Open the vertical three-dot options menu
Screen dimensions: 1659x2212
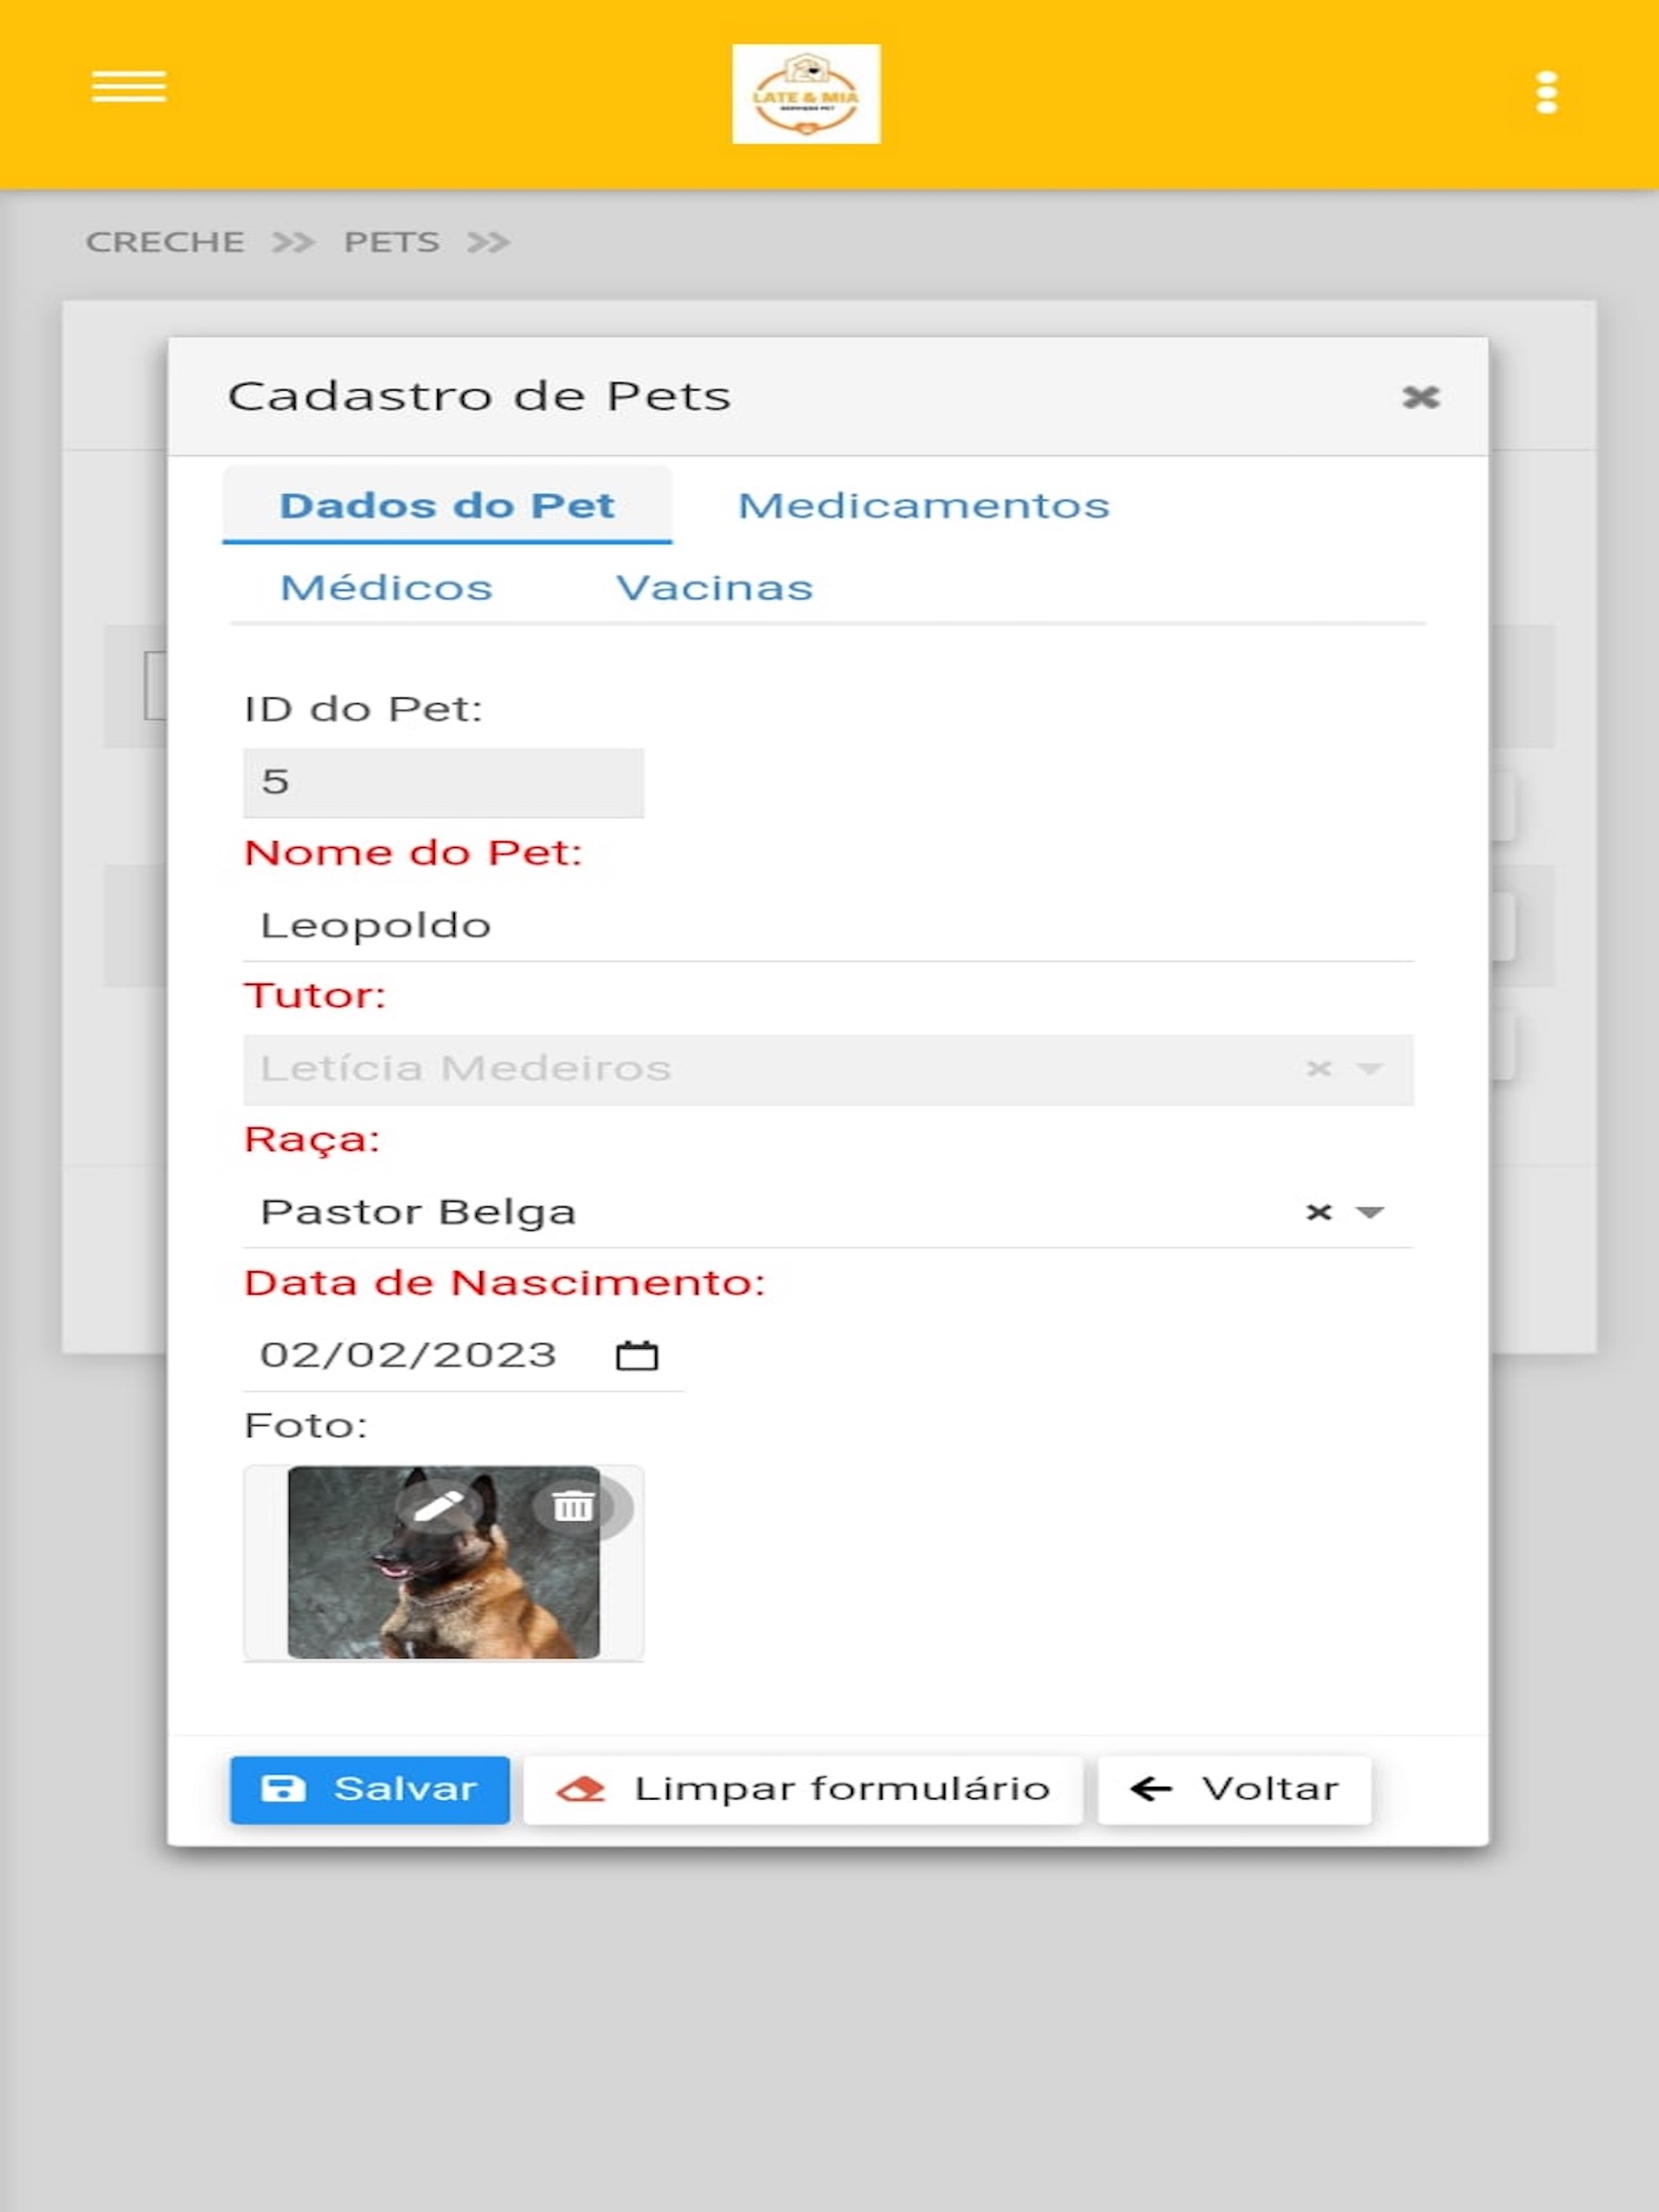coord(1546,92)
